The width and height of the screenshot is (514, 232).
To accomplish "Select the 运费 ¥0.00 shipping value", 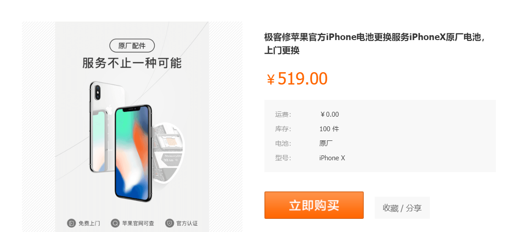I will (x=329, y=114).
